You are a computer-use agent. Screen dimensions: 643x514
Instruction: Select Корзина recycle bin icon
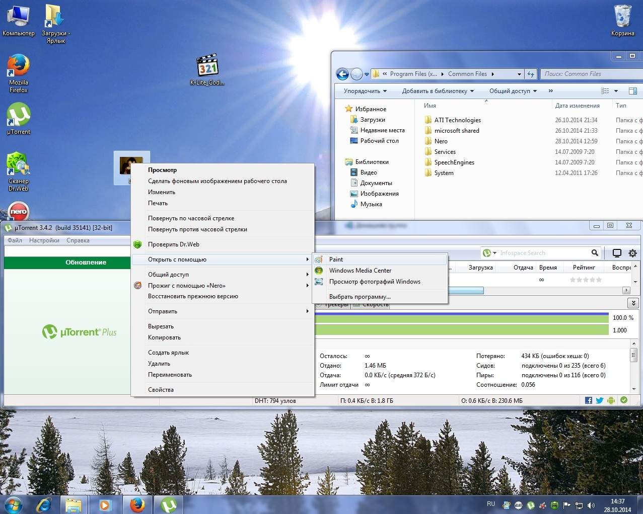[623, 21]
